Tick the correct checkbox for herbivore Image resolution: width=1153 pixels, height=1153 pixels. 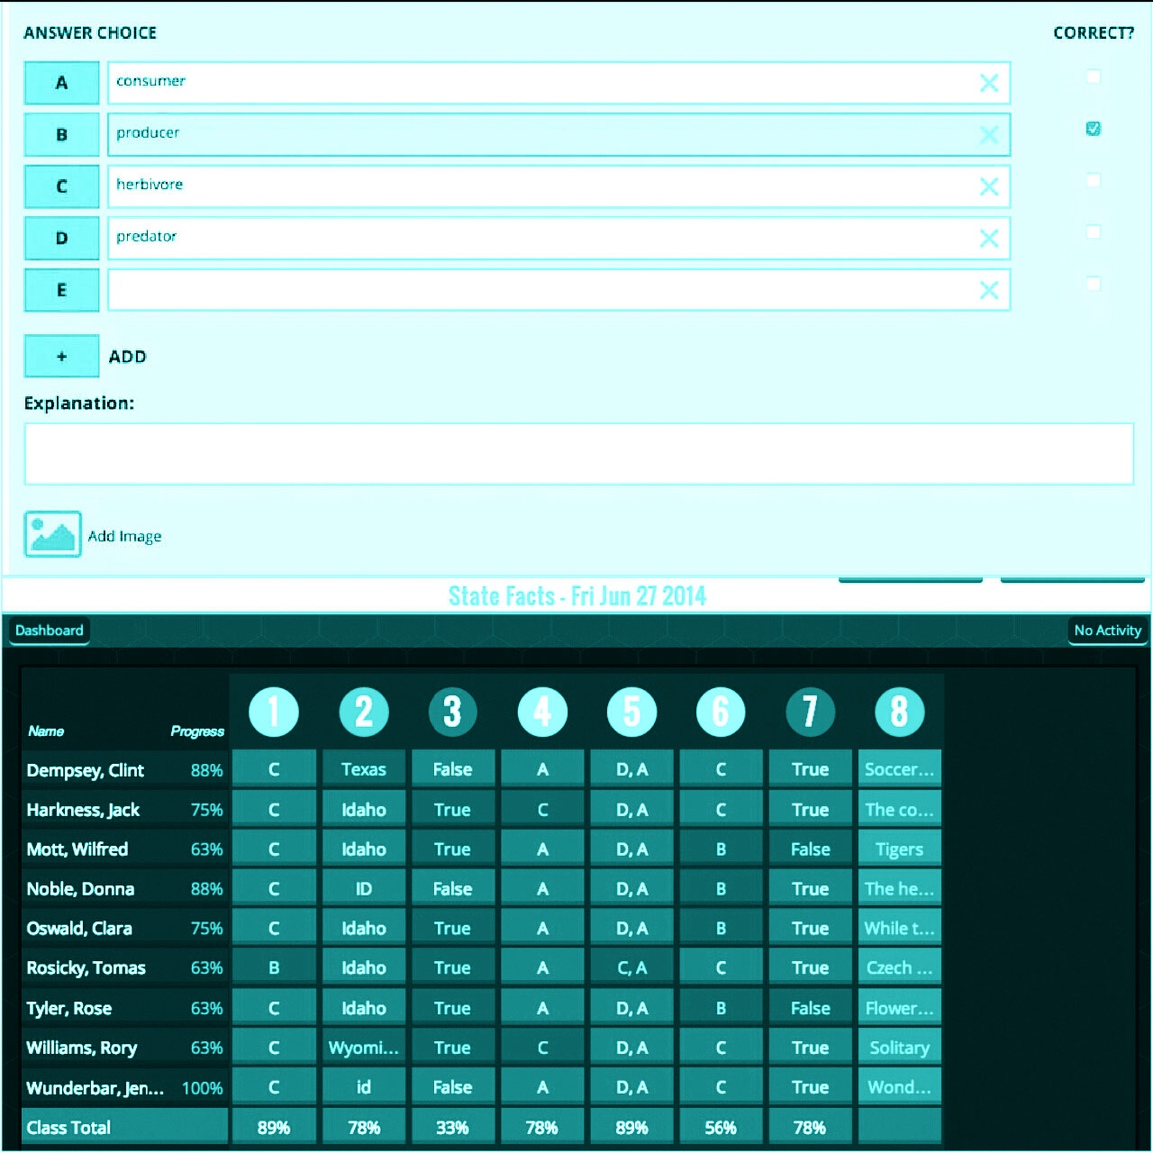click(1093, 180)
